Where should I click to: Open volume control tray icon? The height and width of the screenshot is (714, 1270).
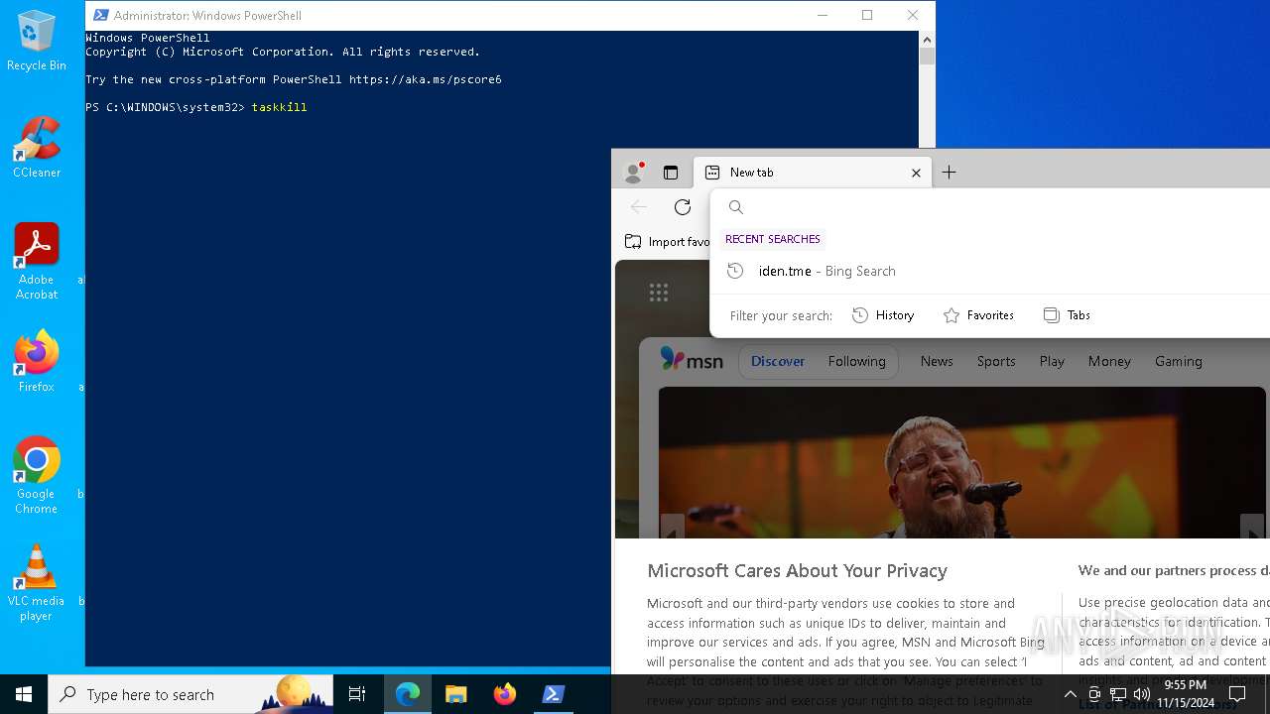[x=1142, y=694]
